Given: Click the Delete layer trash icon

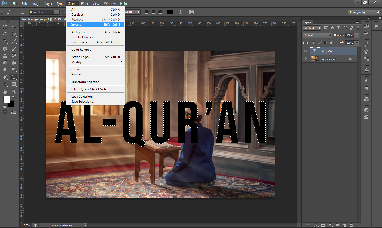Looking at the screenshot, I should pos(351,225).
